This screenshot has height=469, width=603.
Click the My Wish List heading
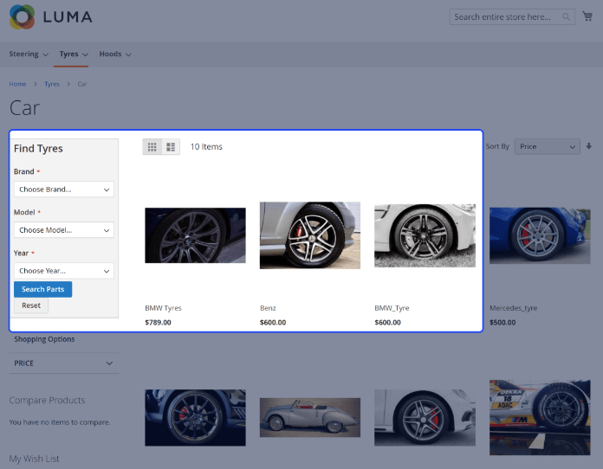pyautogui.click(x=35, y=459)
